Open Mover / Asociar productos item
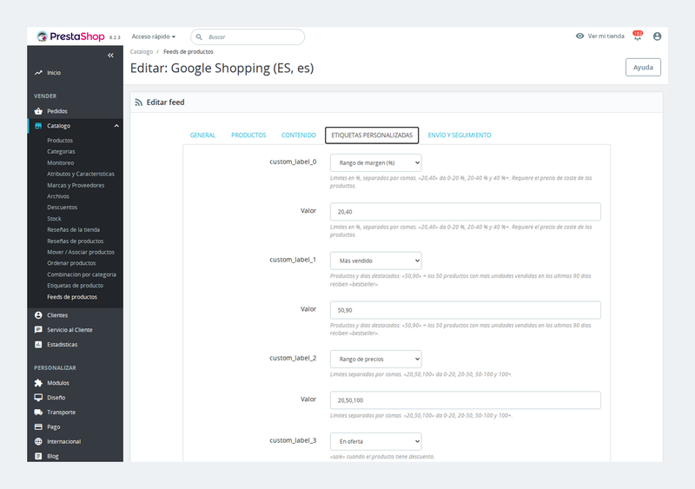Viewport: 695px width, 489px height. pos(81,252)
